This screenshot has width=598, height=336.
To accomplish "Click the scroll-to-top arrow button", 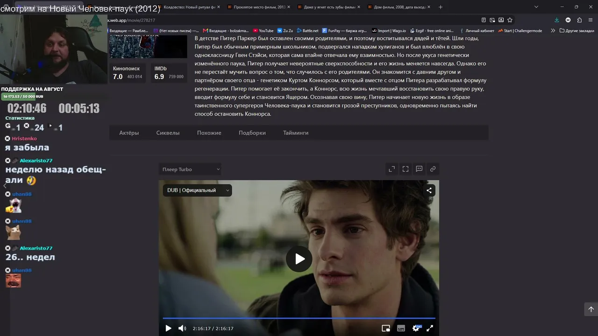I will click(591, 309).
